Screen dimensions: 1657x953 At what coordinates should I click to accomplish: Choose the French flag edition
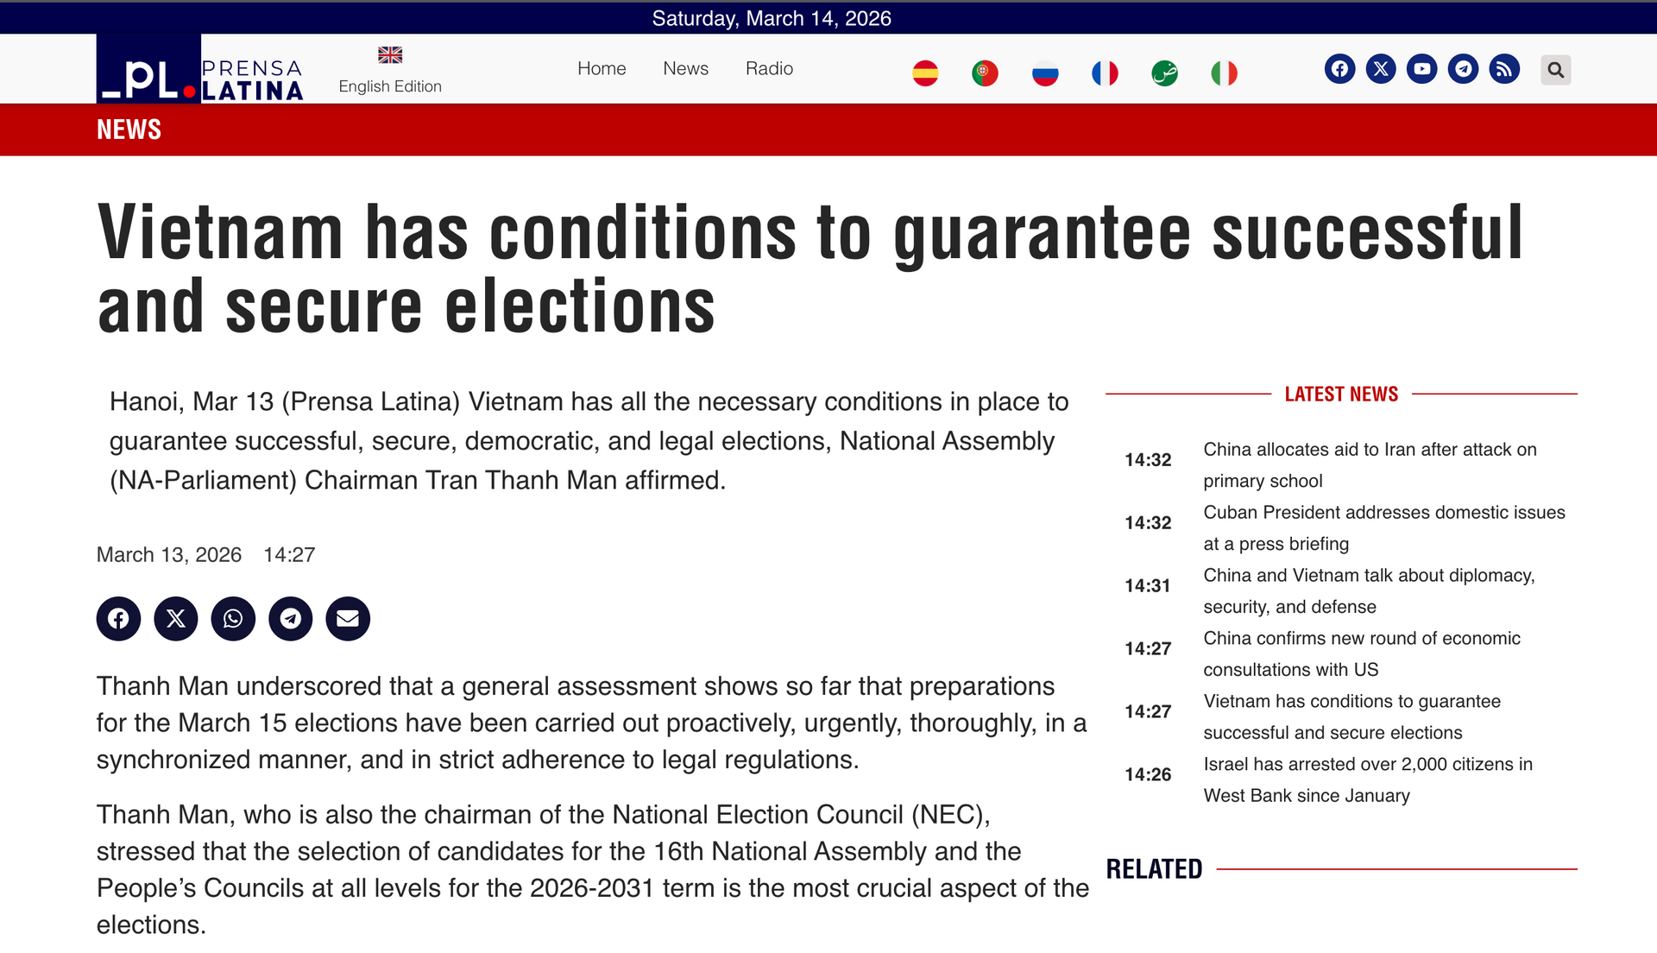(x=1105, y=73)
